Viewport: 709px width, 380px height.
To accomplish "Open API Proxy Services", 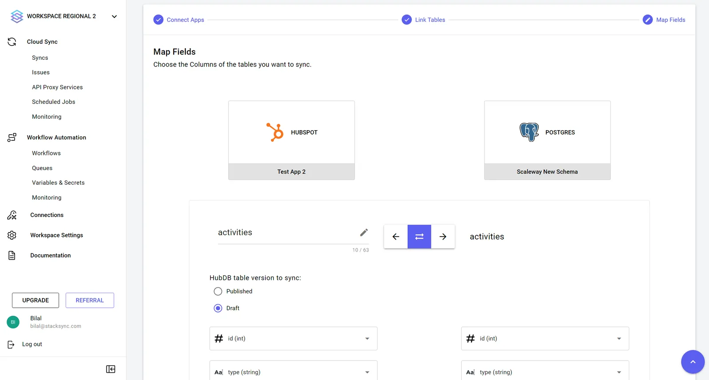I will tap(57, 87).
